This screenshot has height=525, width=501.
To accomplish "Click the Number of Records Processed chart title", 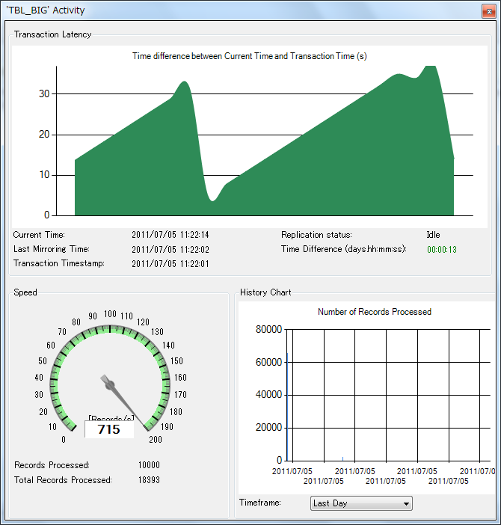I will [x=374, y=312].
